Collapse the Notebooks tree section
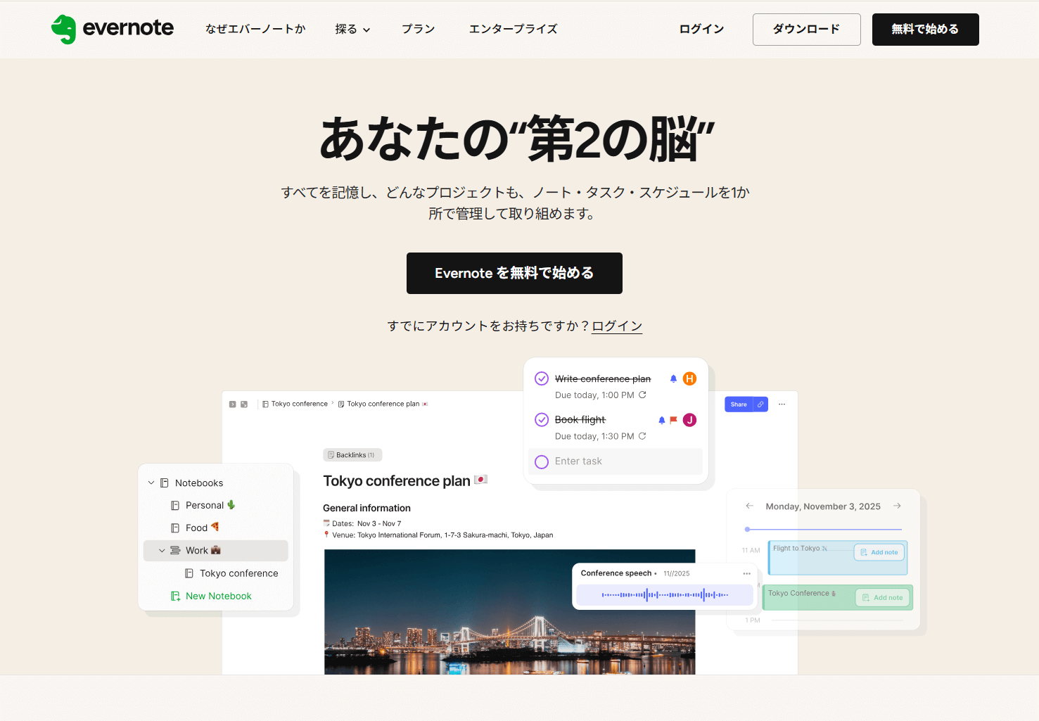Screen dimensions: 1039x721 click(x=151, y=483)
